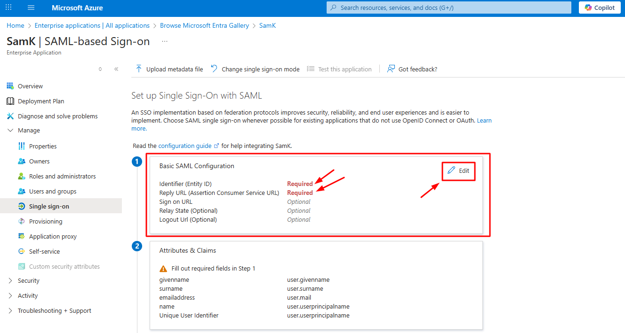Click the Users and groups icon

pos(22,191)
